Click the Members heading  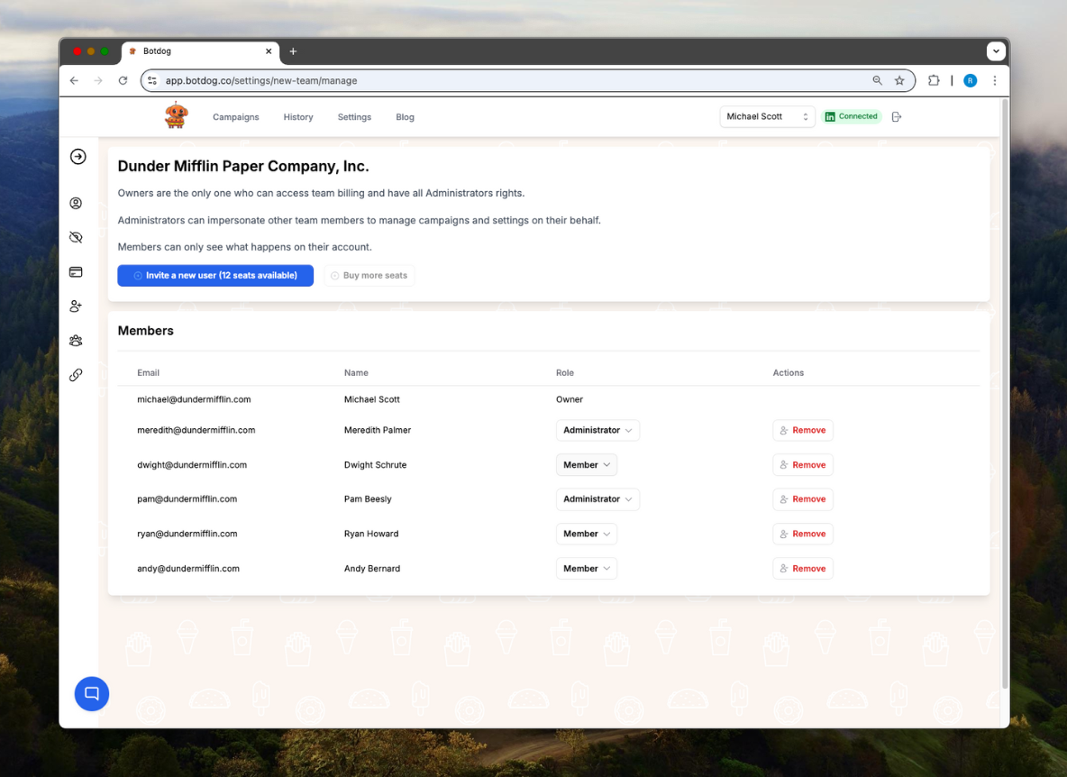[x=146, y=331]
